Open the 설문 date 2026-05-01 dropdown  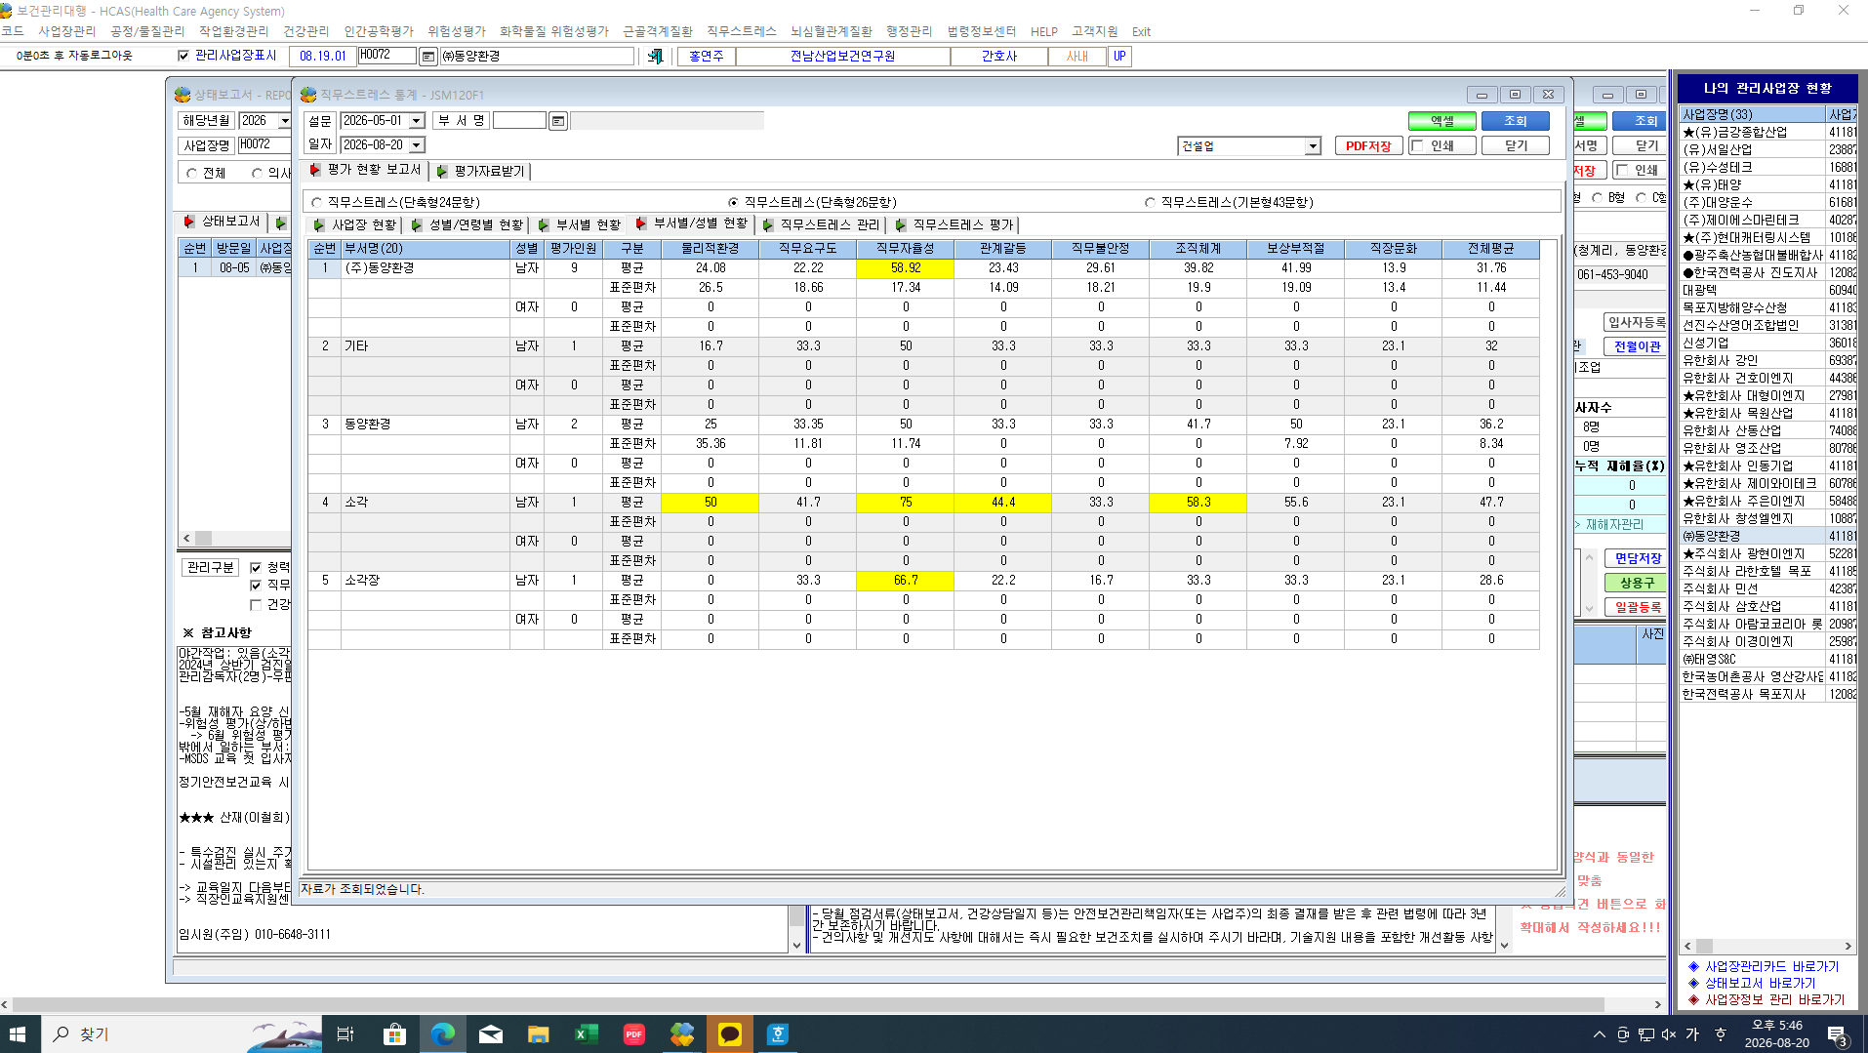(416, 121)
